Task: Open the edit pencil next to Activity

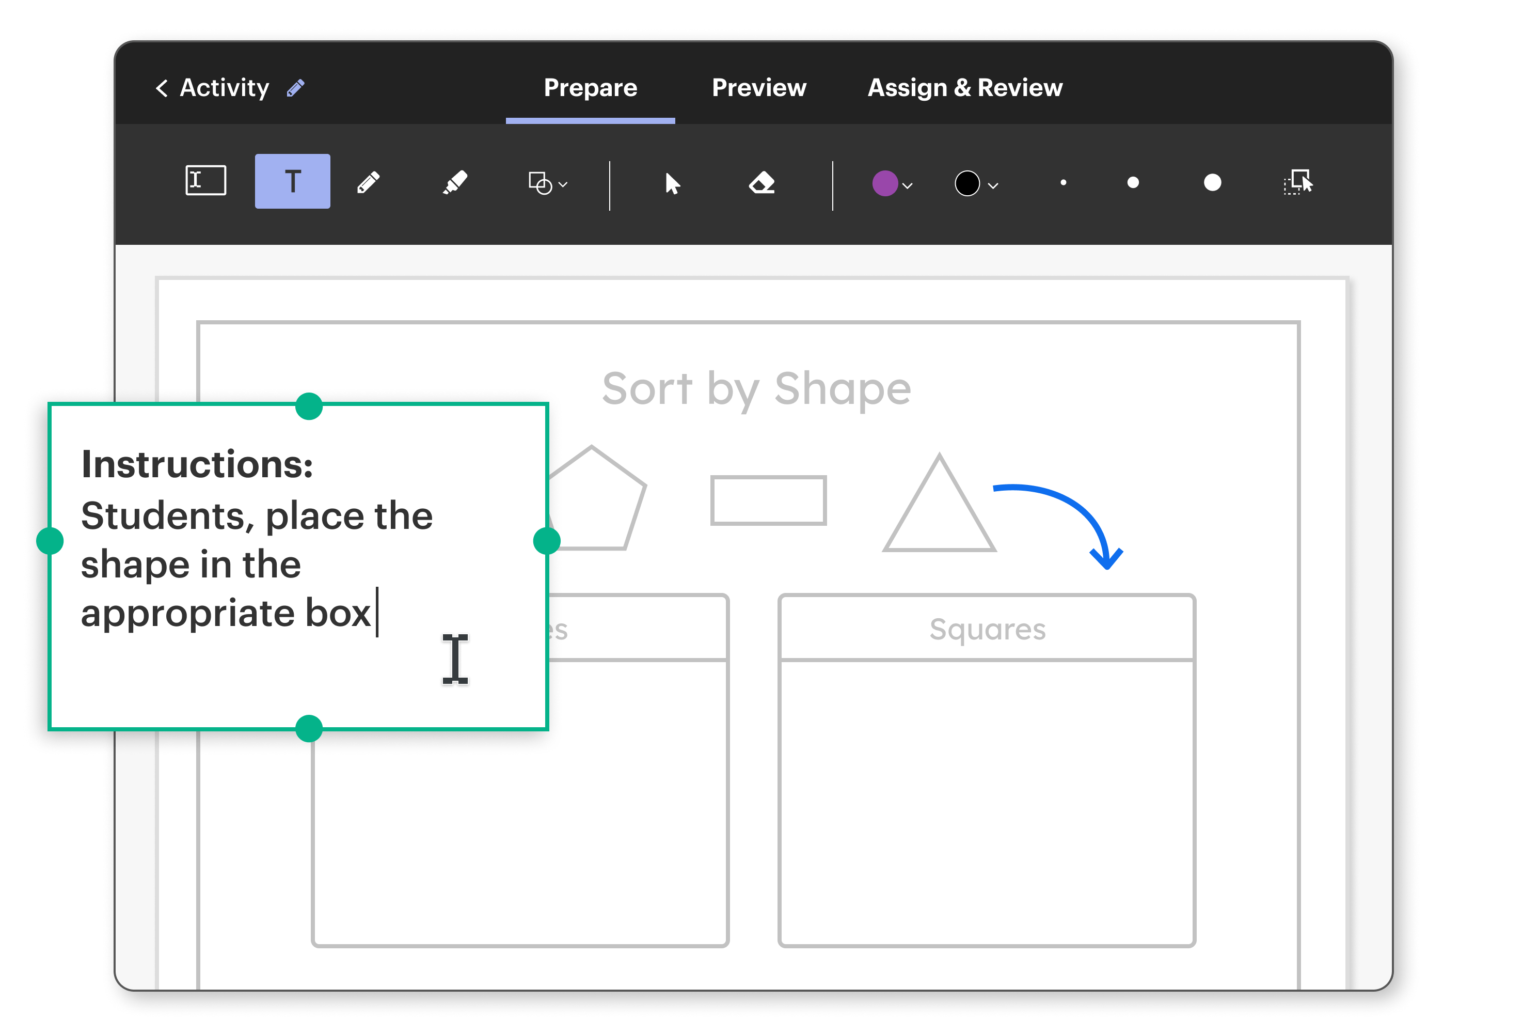Action: point(295,87)
